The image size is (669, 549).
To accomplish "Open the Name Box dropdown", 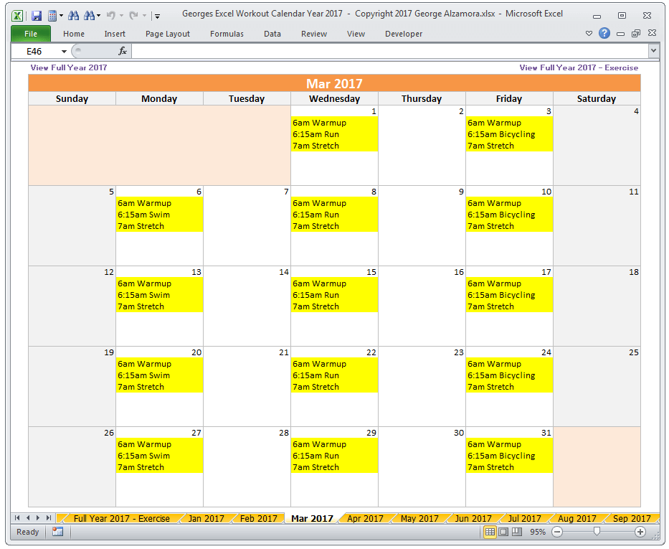I will pyautogui.click(x=64, y=50).
